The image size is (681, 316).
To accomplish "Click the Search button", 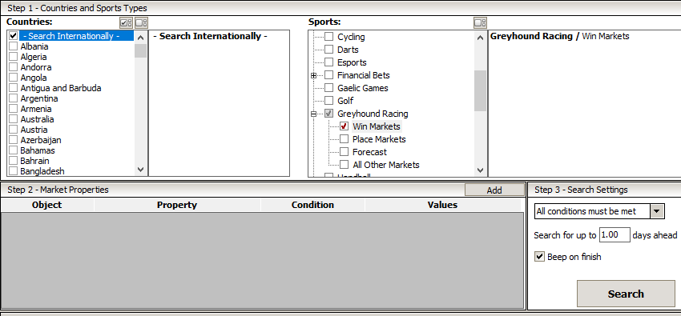I will point(626,294).
